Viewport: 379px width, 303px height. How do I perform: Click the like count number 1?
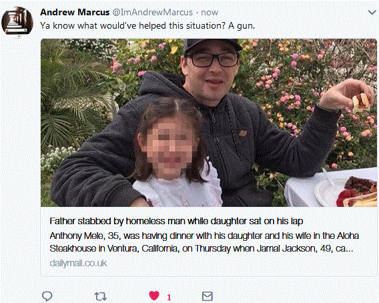coord(169,298)
